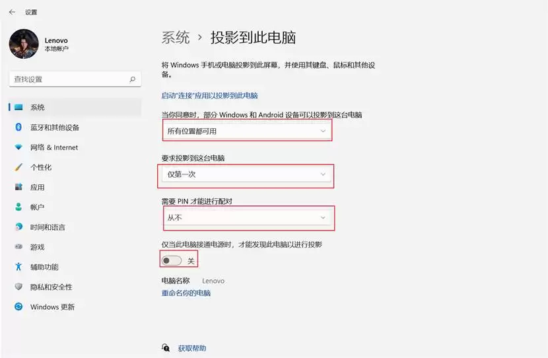
Task: Go to 辅助功能 settings
Action: (75, 267)
